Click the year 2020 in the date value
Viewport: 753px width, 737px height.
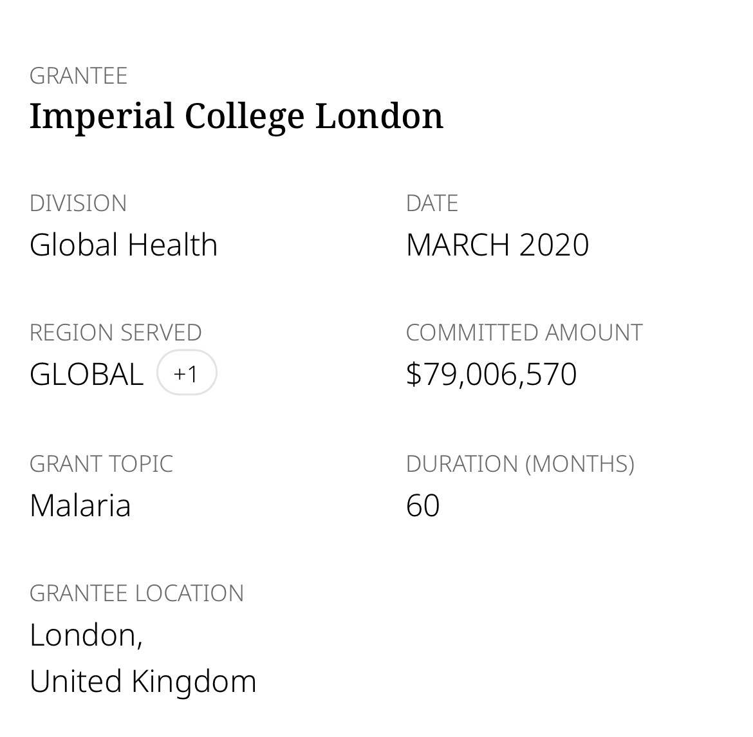pos(553,245)
